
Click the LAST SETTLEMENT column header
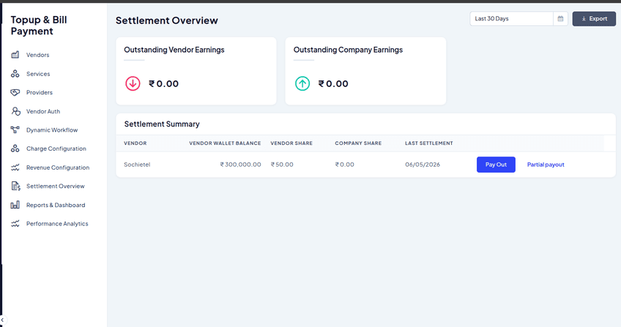429,143
